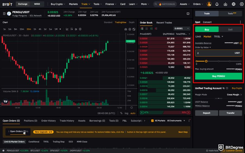245x153 pixels.
Task: Expand the Buy Crypto menu
Action: (58, 4)
